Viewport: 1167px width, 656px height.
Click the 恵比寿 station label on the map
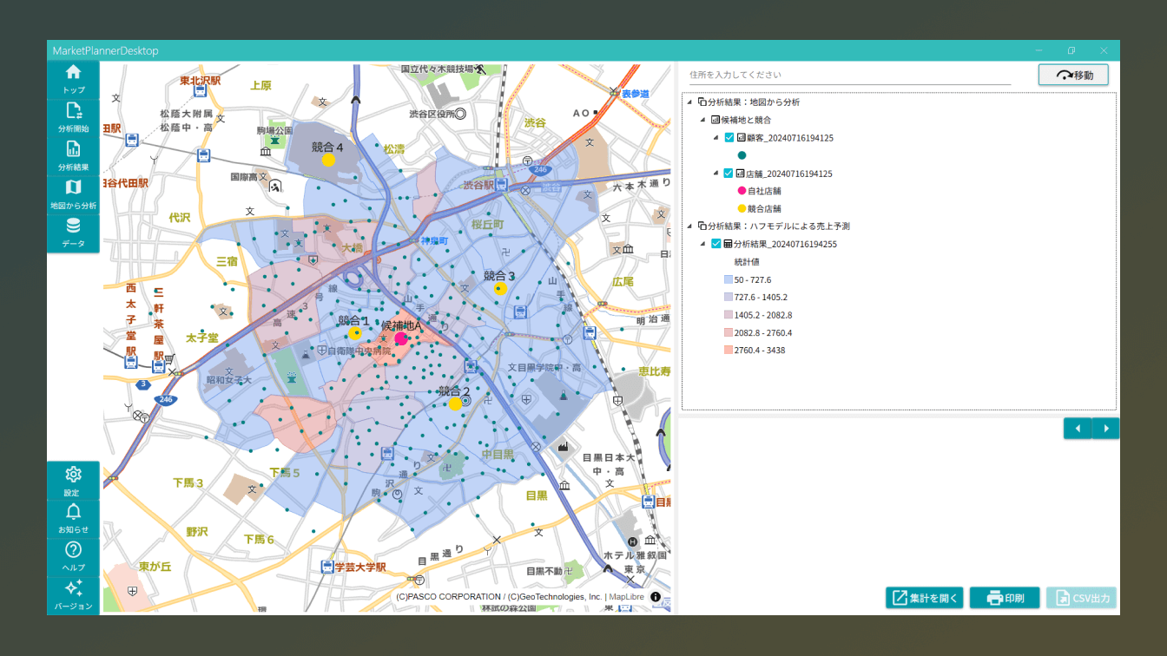[655, 371]
